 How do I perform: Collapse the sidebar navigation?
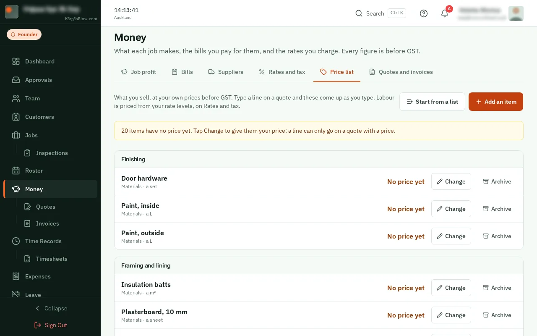click(x=50, y=308)
